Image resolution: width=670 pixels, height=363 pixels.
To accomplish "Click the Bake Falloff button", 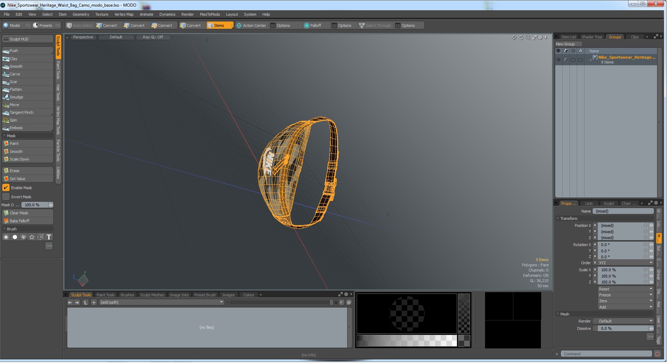I will (28, 221).
